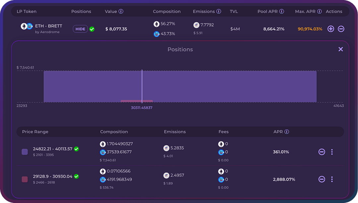Close the Positions panel
This screenshot has width=358, height=203.
340,49
